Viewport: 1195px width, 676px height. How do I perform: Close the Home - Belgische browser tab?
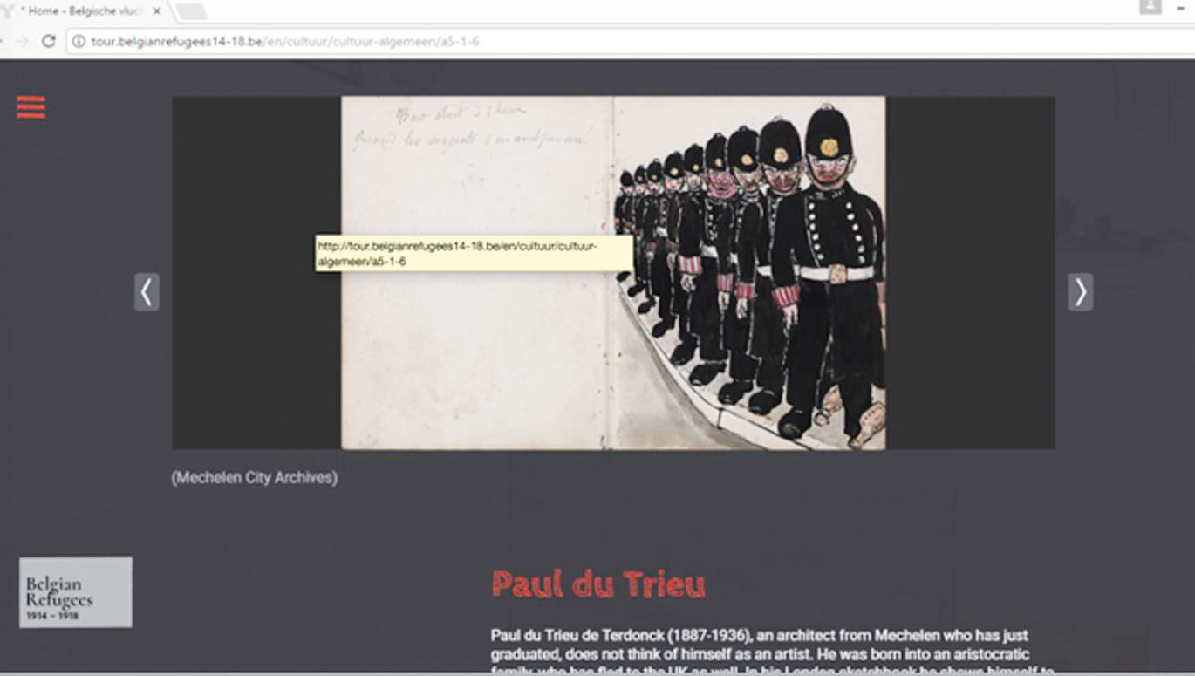pos(157,11)
